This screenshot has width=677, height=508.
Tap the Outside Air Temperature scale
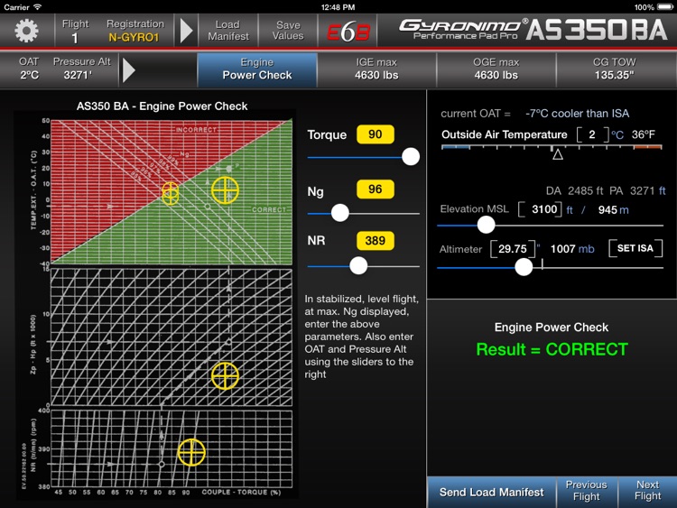point(552,148)
